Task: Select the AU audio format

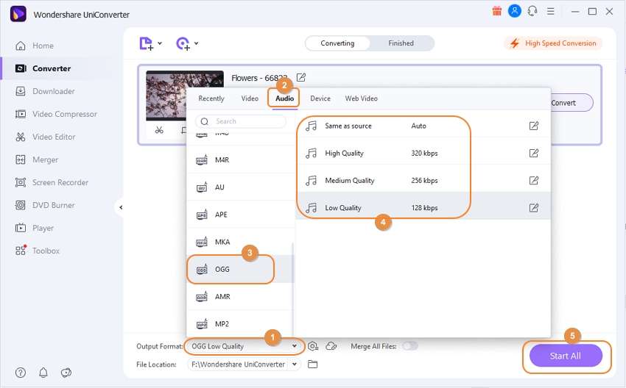Action: click(239, 187)
